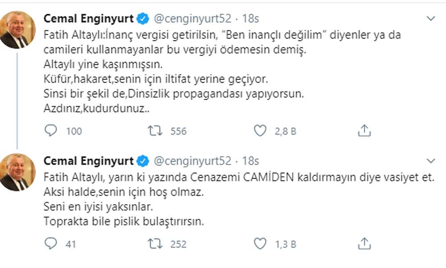446x268 pixels.
Task: Click the reply icon showing 41
Action: (50, 243)
